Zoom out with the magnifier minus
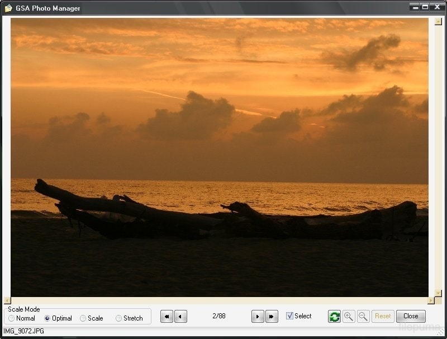Image resolution: width=447 pixels, height=339 pixels. (x=363, y=317)
